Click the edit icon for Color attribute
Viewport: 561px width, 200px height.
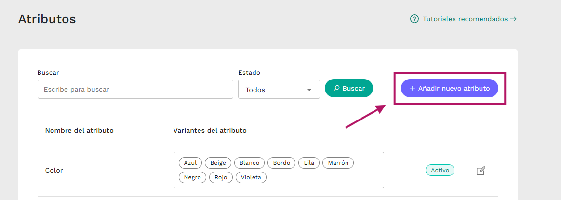481,171
